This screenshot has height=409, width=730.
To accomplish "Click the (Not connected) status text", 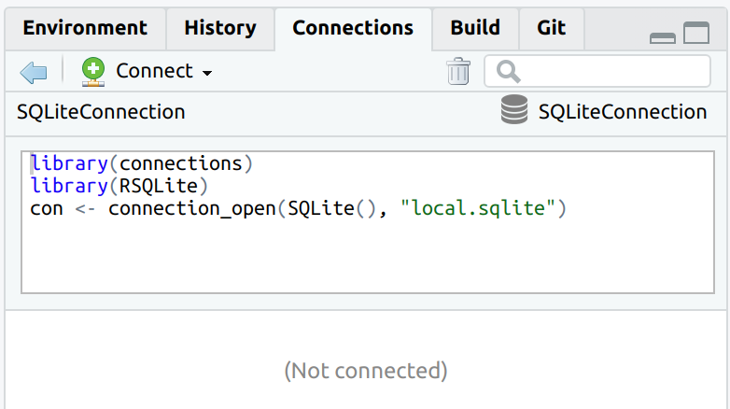I will (x=365, y=371).
